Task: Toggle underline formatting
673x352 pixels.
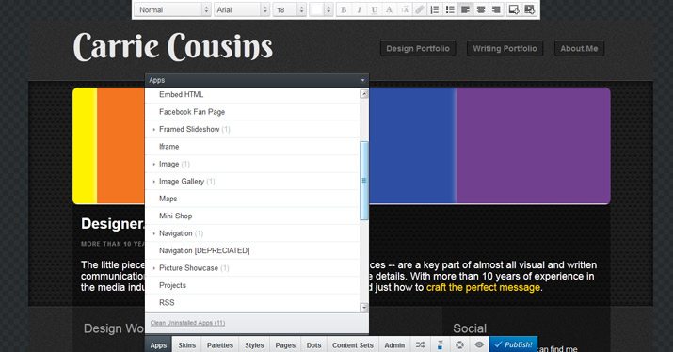Action: 374,9
